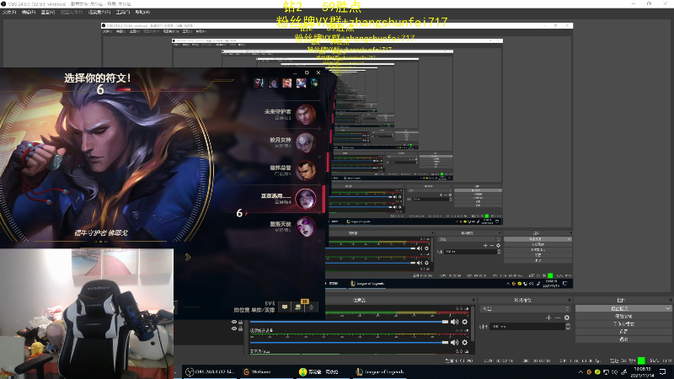Open Windows notification center icon
The height and width of the screenshot is (379, 674).
click(x=662, y=372)
